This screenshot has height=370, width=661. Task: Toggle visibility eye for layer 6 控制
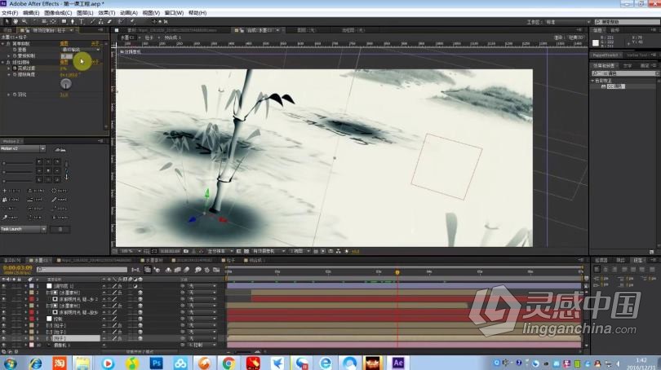(x=4, y=319)
